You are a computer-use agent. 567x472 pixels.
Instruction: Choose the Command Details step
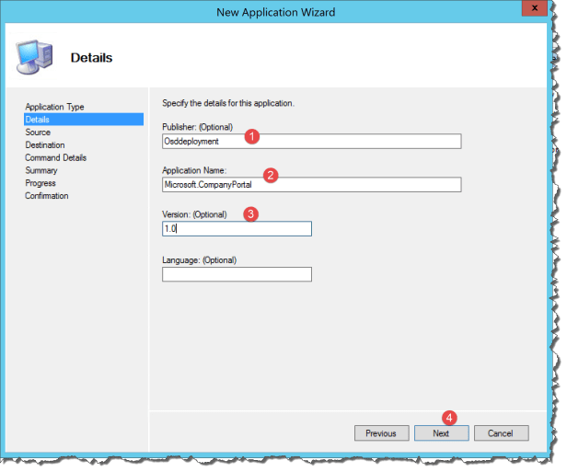tap(55, 157)
